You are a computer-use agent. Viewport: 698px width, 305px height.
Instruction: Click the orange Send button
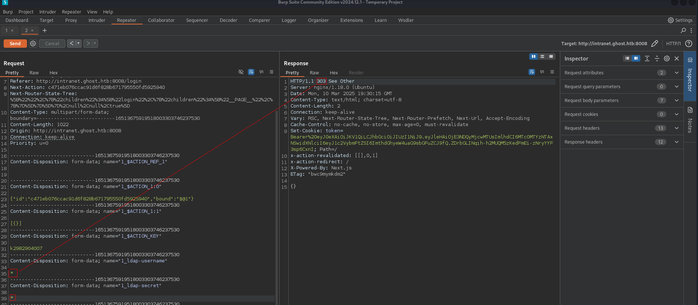tap(15, 43)
